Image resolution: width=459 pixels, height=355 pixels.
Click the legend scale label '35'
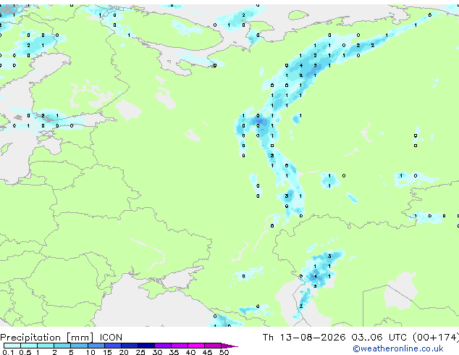[174, 352]
